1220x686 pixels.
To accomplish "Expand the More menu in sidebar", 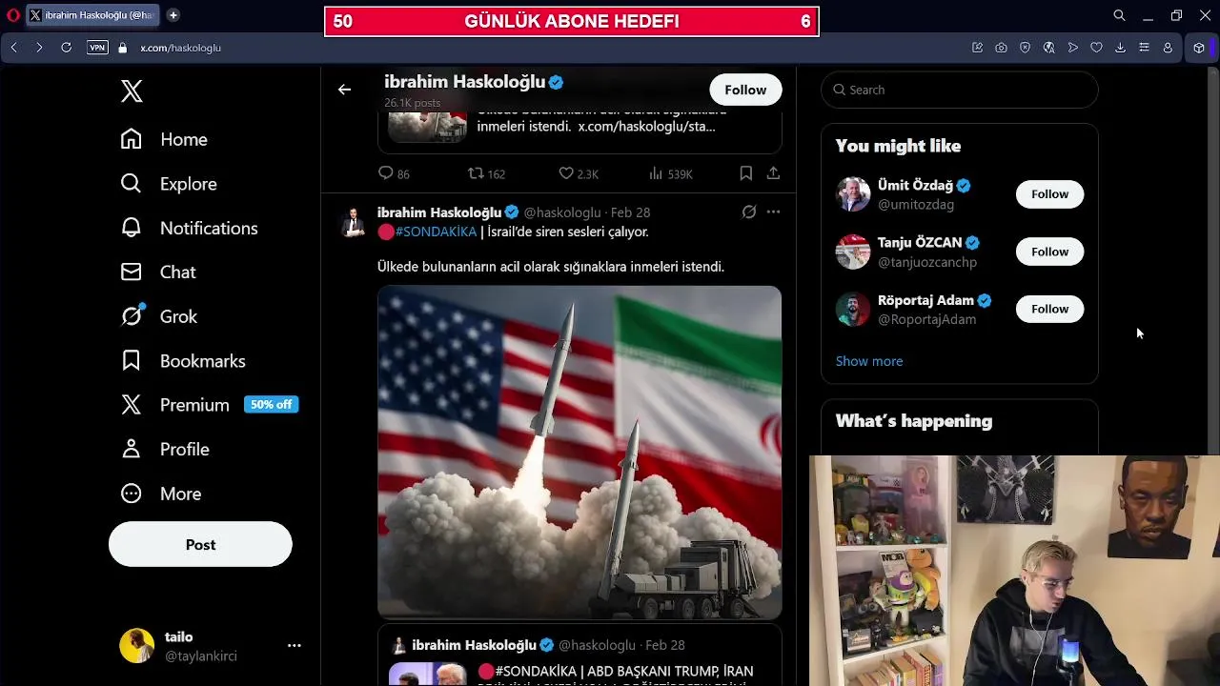I will pos(161,494).
